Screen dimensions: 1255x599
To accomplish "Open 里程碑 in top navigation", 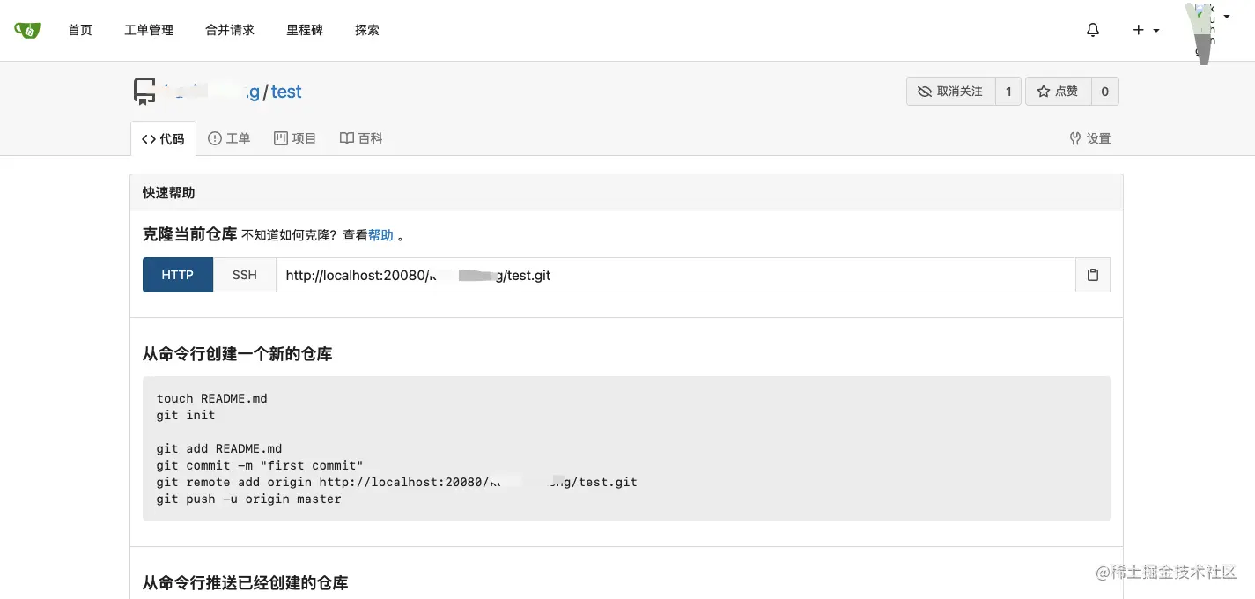I will pyautogui.click(x=305, y=30).
